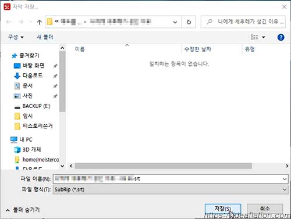Refresh the current folder view
Image resolution: width=291 pixels, height=219 pixels.
pos(189,22)
